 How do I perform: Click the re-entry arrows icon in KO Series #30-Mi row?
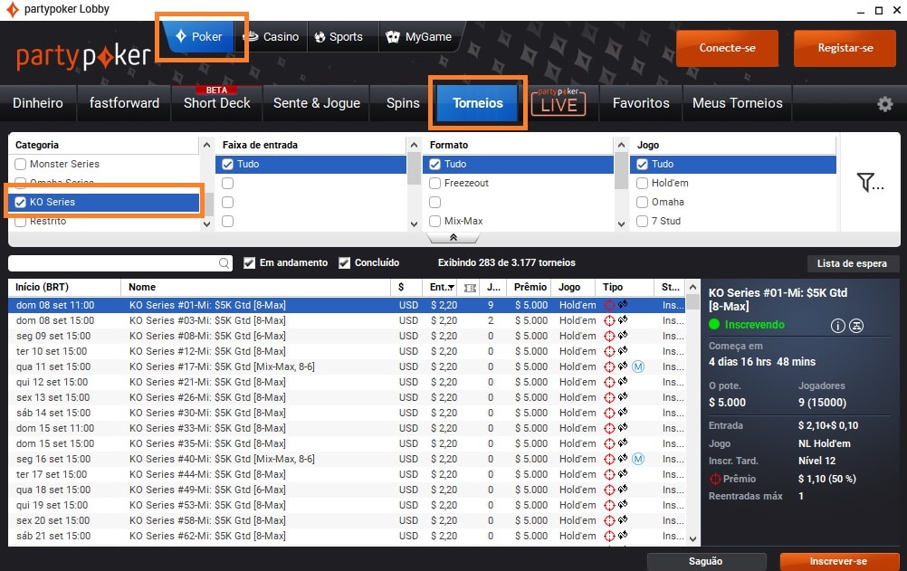click(623, 412)
